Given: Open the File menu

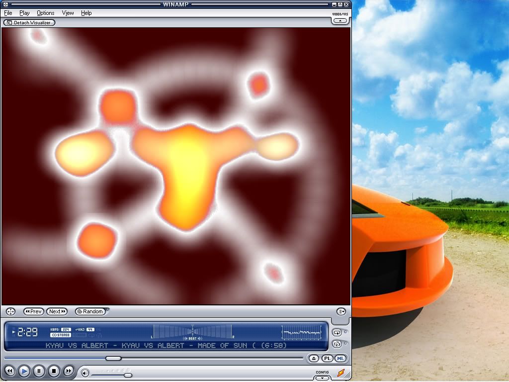Looking at the screenshot, I should (x=8, y=13).
